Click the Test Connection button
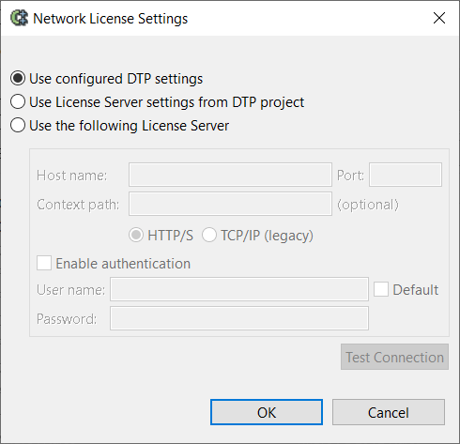460x444 pixels. tap(394, 357)
